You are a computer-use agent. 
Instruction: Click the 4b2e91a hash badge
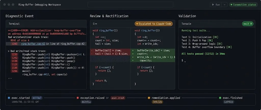86,102
